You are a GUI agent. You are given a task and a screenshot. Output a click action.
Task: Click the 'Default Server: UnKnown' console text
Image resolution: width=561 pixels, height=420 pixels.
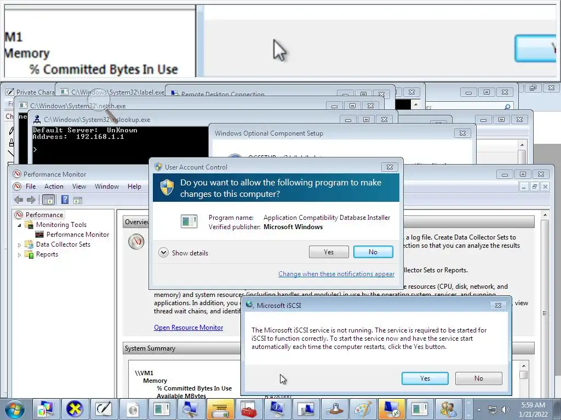(85, 130)
